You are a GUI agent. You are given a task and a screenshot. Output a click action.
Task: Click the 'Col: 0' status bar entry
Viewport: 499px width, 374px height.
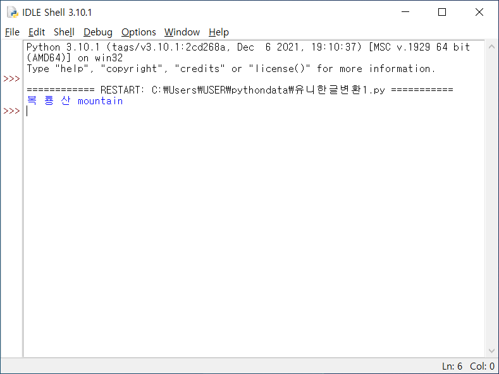482,366
